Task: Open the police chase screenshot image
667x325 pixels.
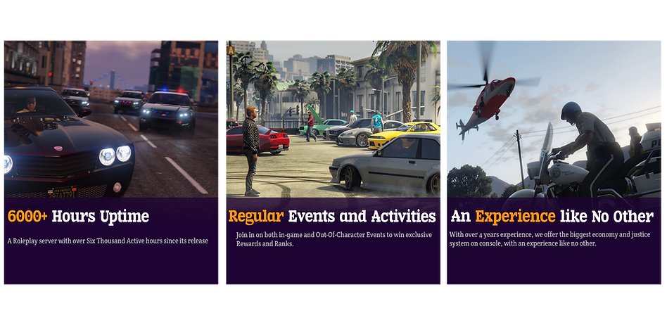Action: pos(111,119)
